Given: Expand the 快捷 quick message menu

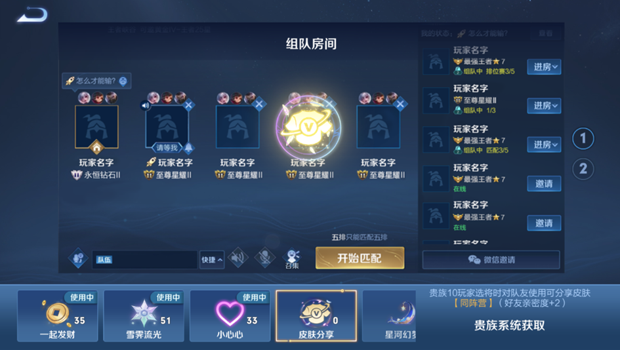Looking at the screenshot, I should tap(212, 260).
